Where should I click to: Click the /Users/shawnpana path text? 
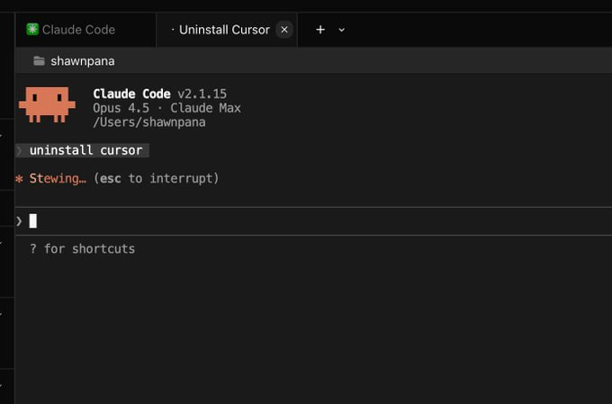click(x=149, y=122)
